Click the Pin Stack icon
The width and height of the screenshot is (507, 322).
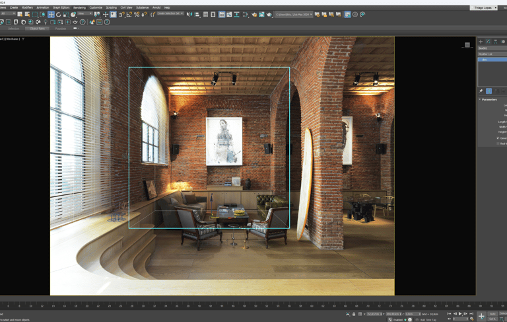481,91
